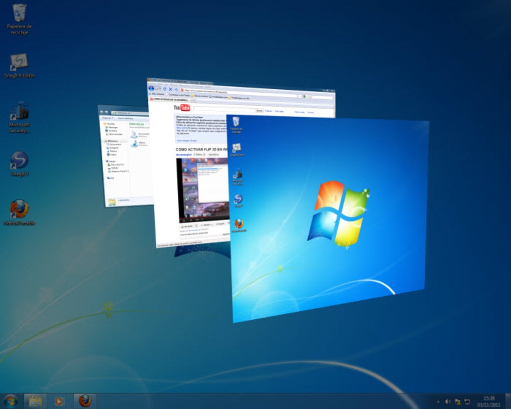The width and height of the screenshot is (511, 409).
Task: Open the volume control in the tray
Action: [448, 401]
